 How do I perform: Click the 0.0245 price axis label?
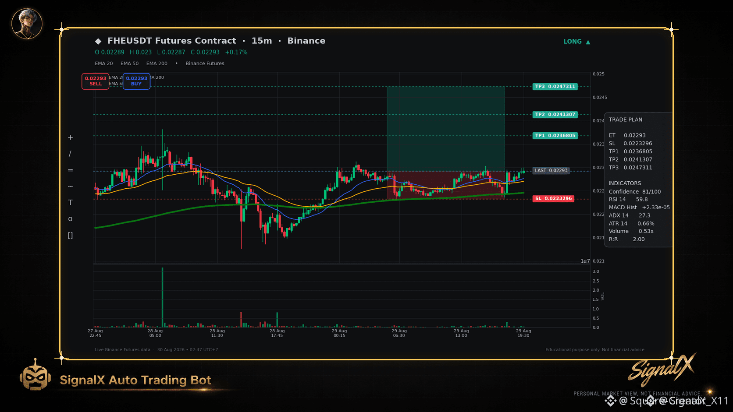point(600,98)
